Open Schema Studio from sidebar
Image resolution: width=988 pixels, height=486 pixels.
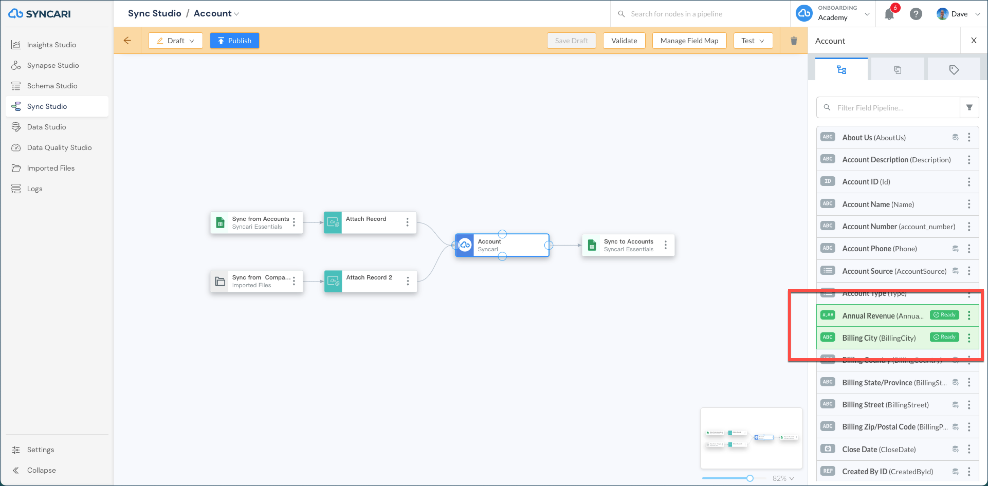point(52,86)
